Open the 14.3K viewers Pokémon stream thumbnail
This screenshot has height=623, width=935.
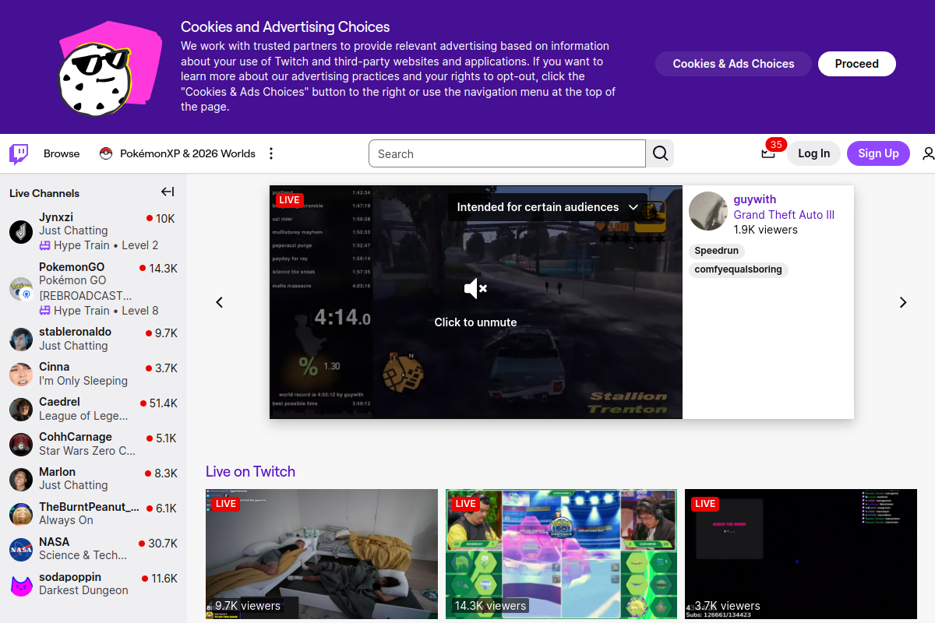click(x=561, y=554)
